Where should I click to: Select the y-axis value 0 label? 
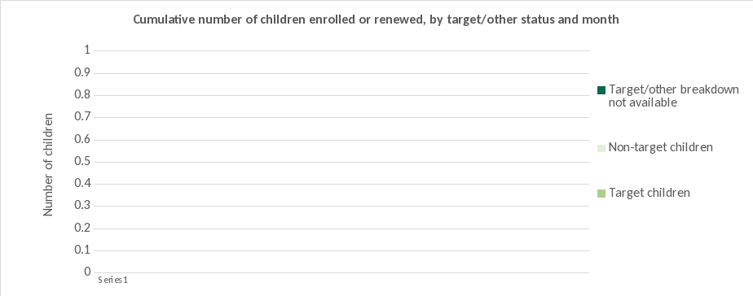(x=87, y=272)
